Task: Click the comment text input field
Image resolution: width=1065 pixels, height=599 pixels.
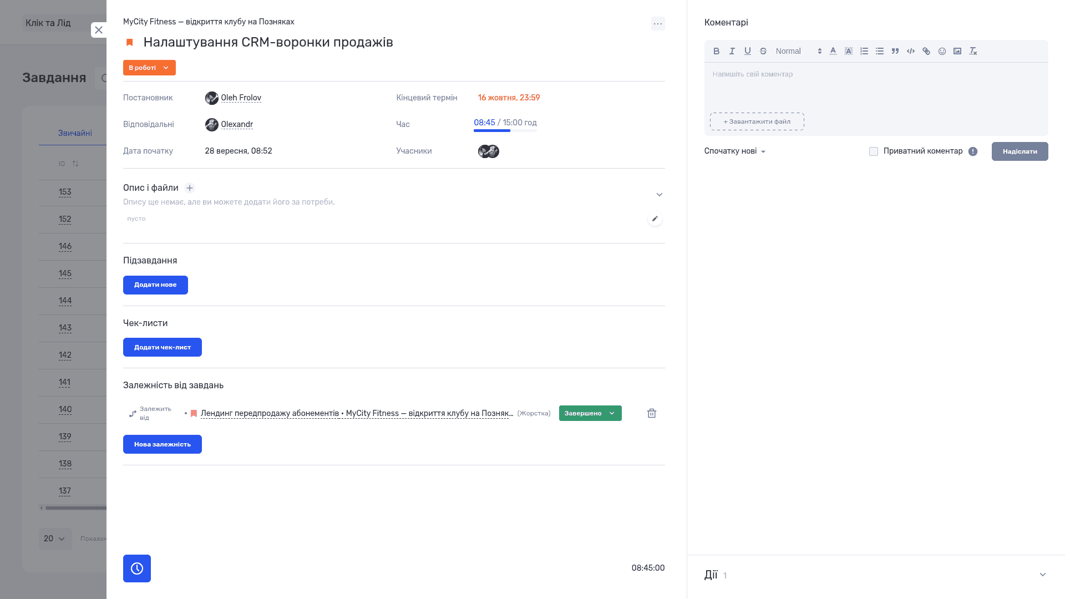Action: click(x=876, y=86)
